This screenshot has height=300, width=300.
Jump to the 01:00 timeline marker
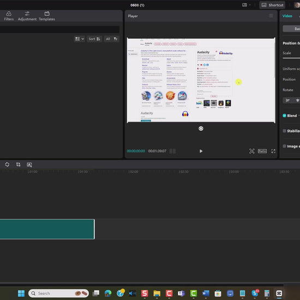pos(32,172)
